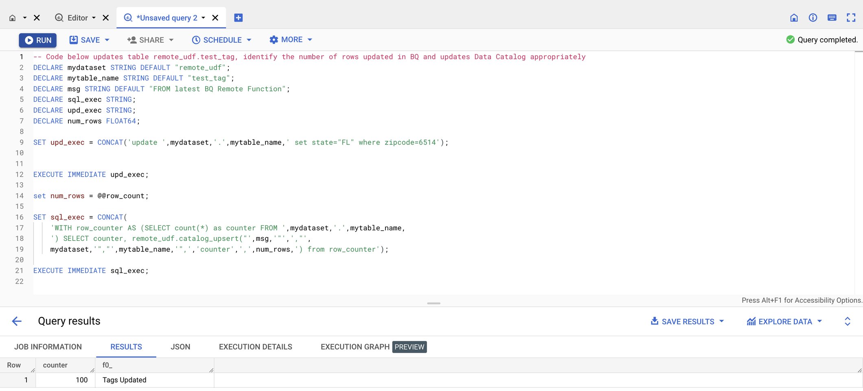Close the Editor tab
Viewport: 863px width, 391px height.
[x=106, y=18]
